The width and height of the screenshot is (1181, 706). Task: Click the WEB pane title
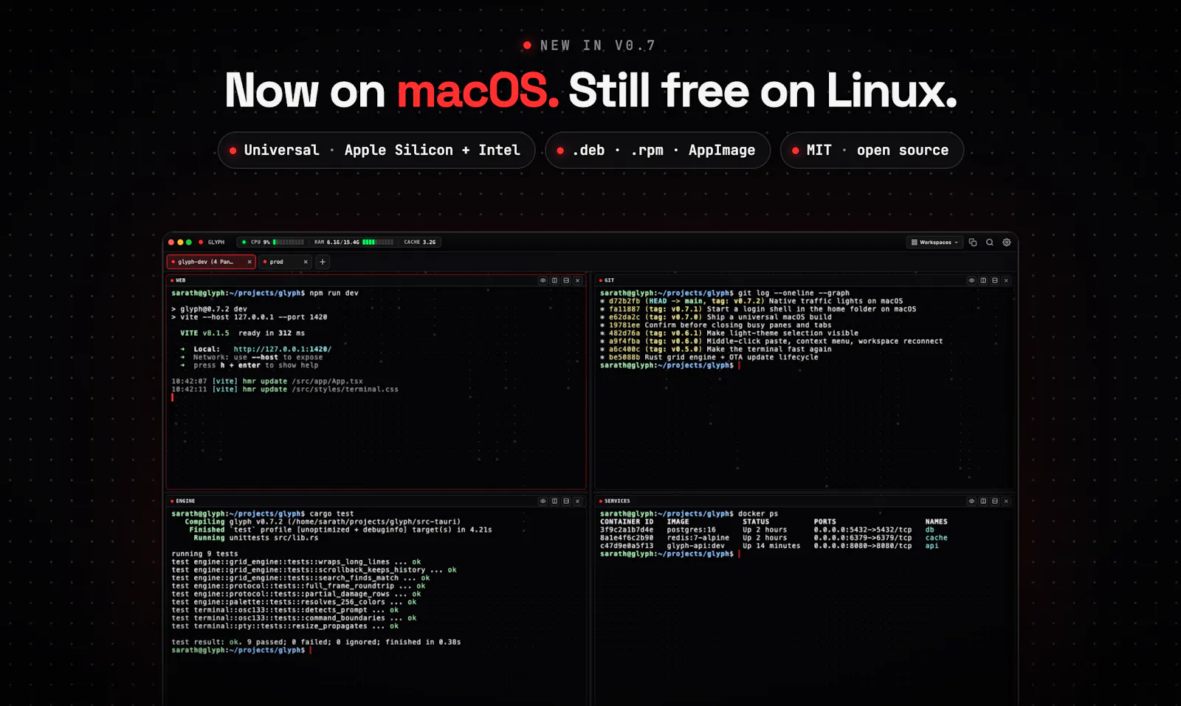pyautogui.click(x=181, y=280)
